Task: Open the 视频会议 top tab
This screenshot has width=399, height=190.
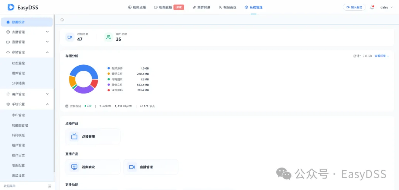Action: click(228, 7)
